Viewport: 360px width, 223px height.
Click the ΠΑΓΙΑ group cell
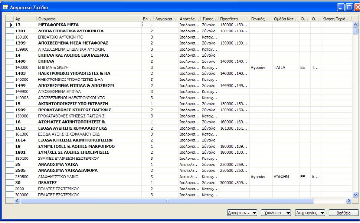[286, 67]
